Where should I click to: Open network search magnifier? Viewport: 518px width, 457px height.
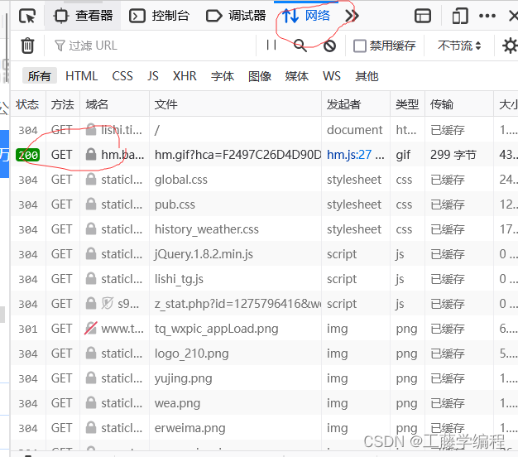(x=300, y=46)
